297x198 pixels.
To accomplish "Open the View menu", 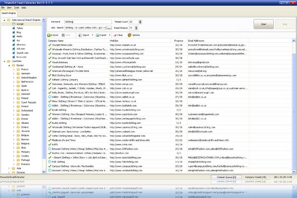I will click(9, 7).
